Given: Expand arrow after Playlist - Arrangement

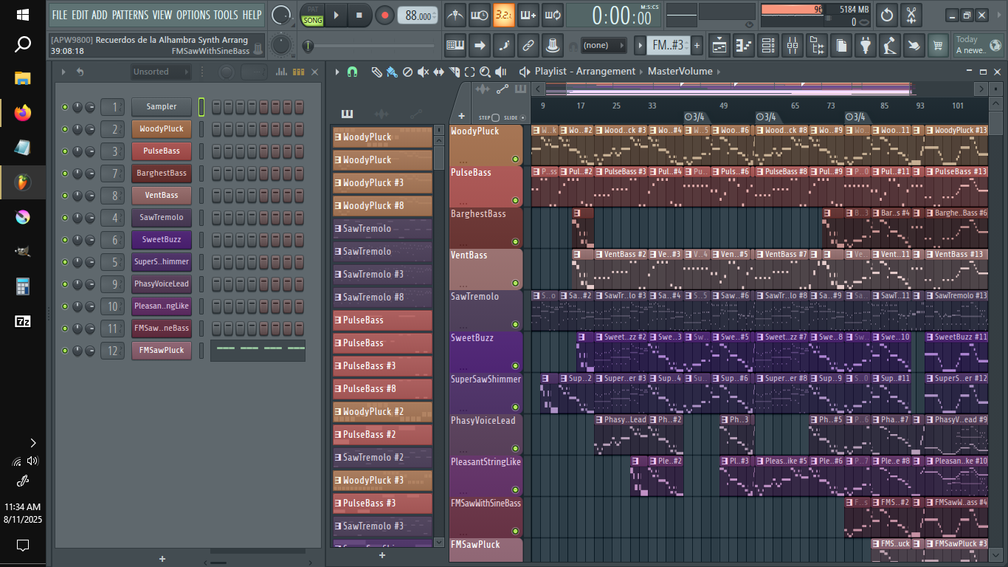Looking at the screenshot, I should 641,72.
